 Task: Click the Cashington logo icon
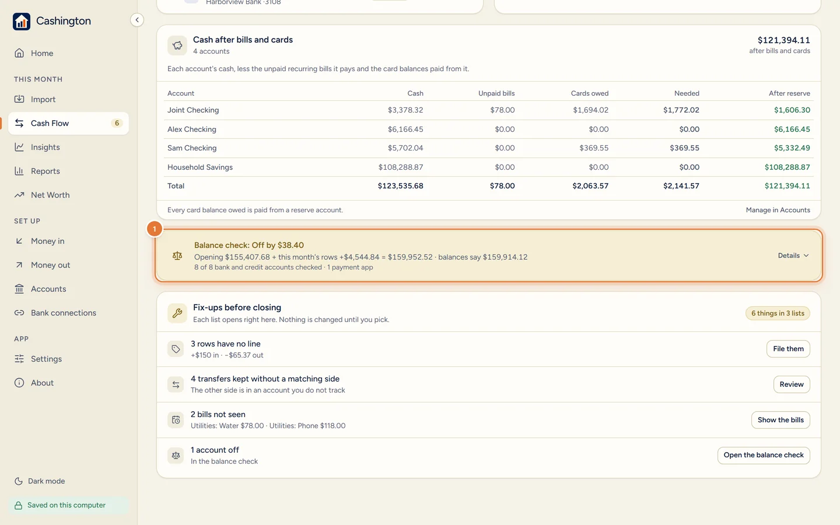click(22, 22)
